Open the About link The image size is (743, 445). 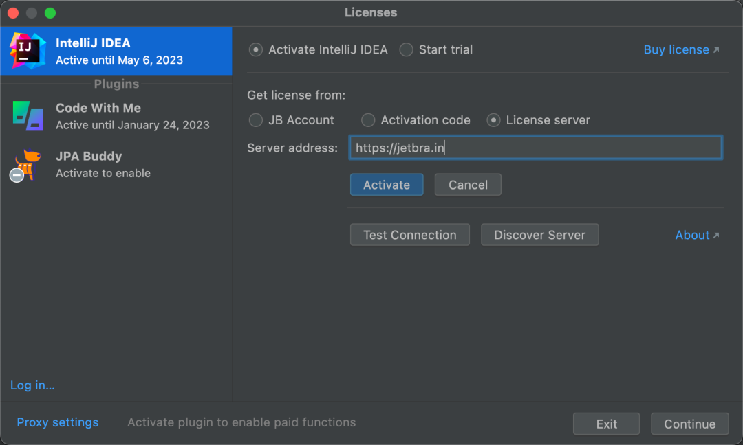point(697,235)
